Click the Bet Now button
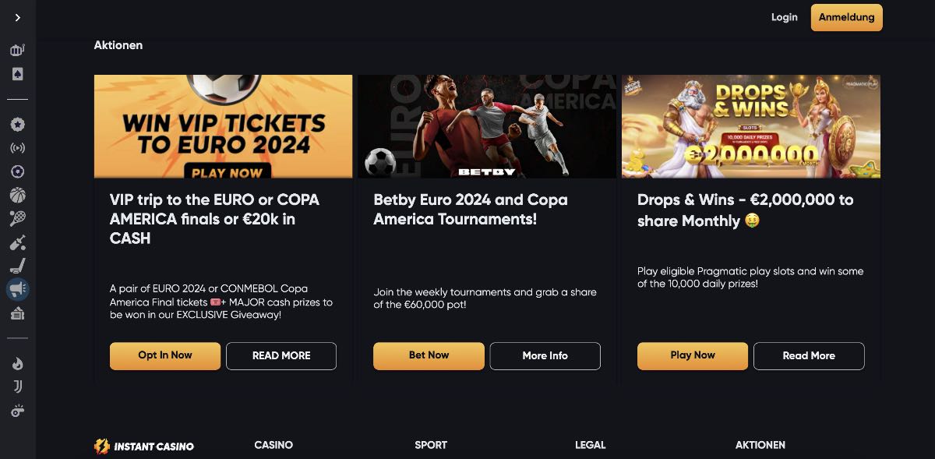935x459 pixels. [429, 355]
